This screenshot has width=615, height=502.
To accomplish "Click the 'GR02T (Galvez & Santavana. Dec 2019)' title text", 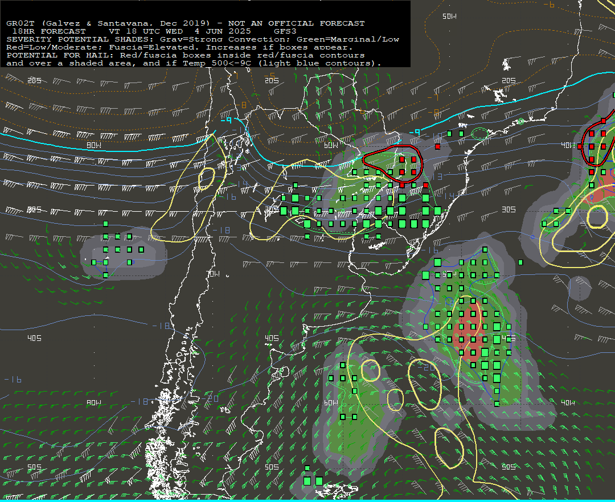I will point(108,23).
